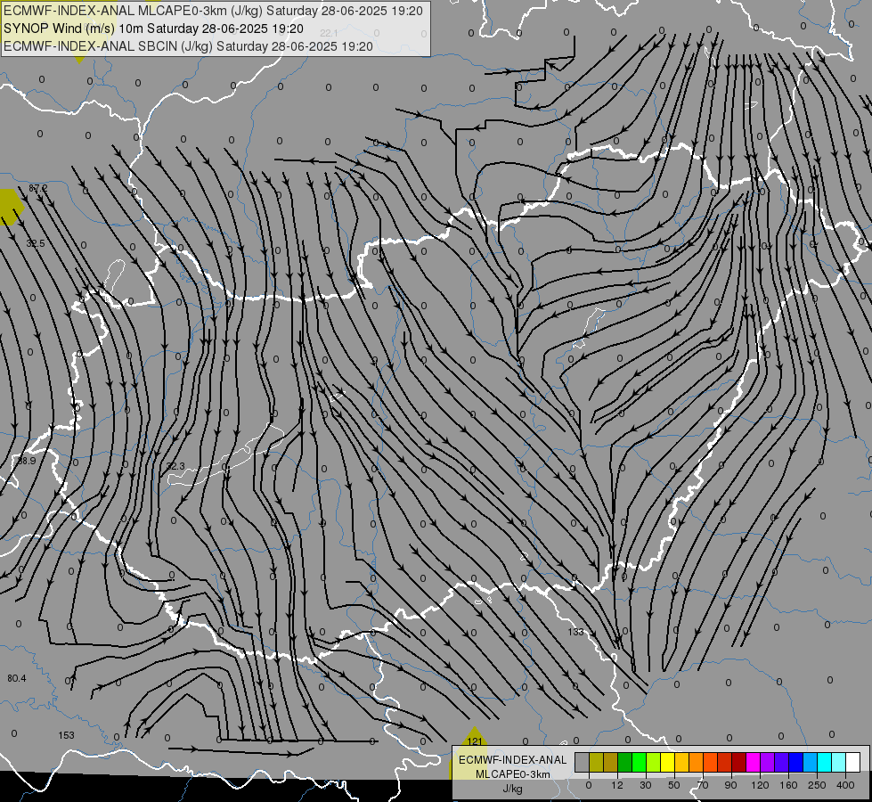Click the gray swatch in the MLCAPE legend

click(x=583, y=762)
